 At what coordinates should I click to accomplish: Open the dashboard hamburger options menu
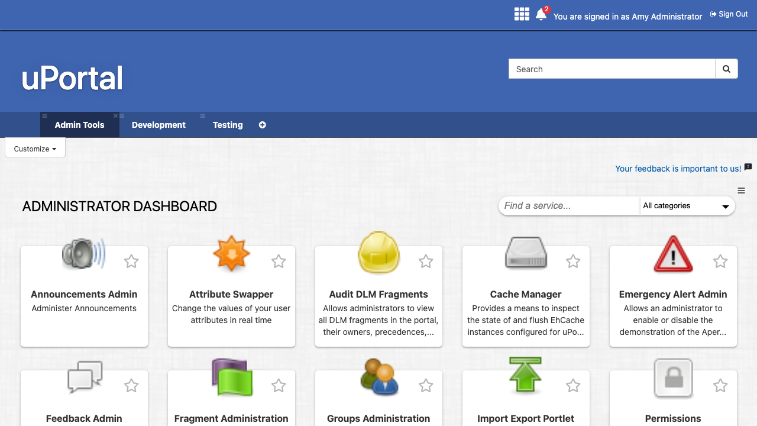coord(742,191)
